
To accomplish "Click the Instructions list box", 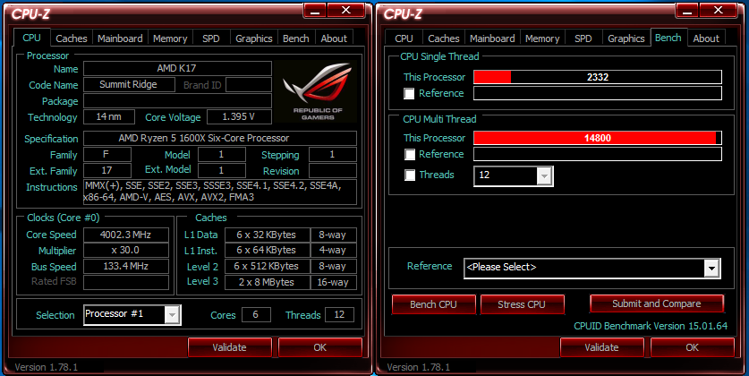I will pyautogui.click(x=220, y=192).
